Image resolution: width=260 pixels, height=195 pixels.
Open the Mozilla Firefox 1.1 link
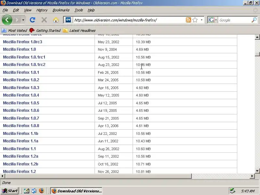[19, 149]
